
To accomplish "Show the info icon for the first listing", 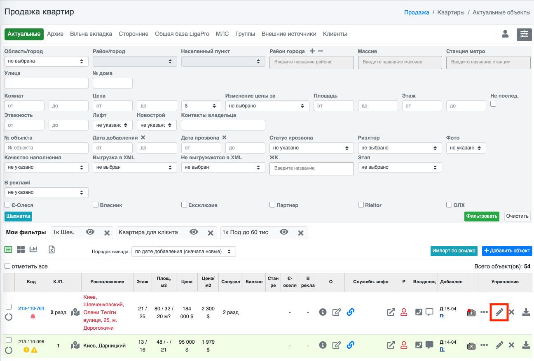I will [323, 312].
